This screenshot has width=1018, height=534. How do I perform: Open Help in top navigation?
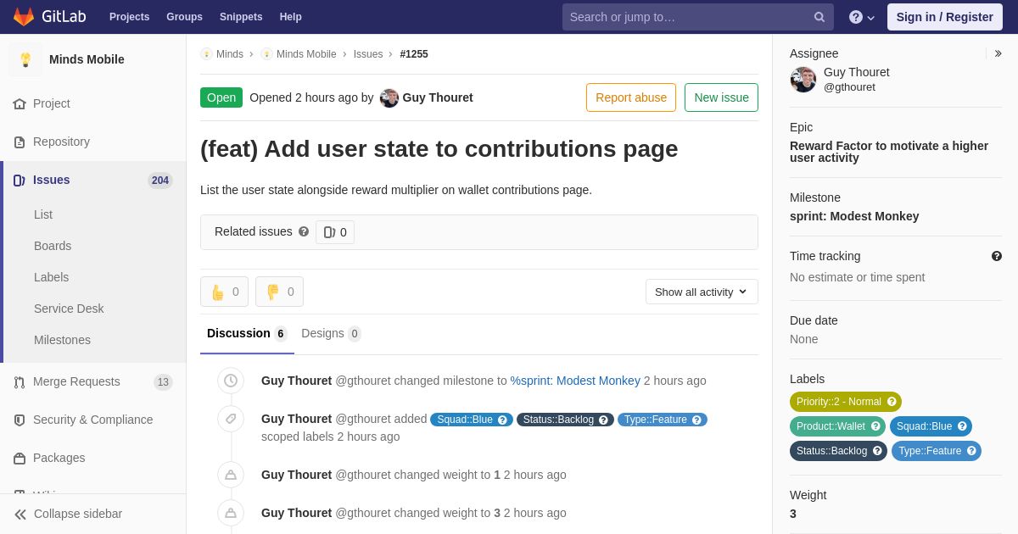(x=291, y=17)
